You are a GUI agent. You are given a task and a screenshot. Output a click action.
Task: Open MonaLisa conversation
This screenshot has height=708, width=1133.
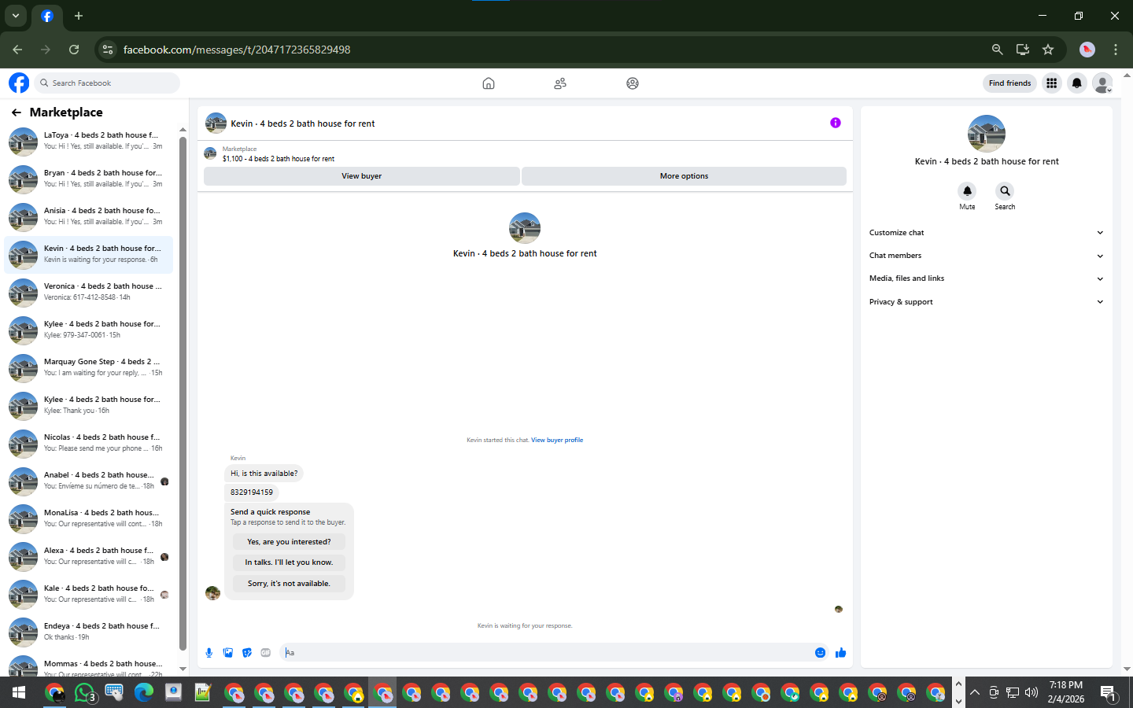pyautogui.click(x=89, y=518)
